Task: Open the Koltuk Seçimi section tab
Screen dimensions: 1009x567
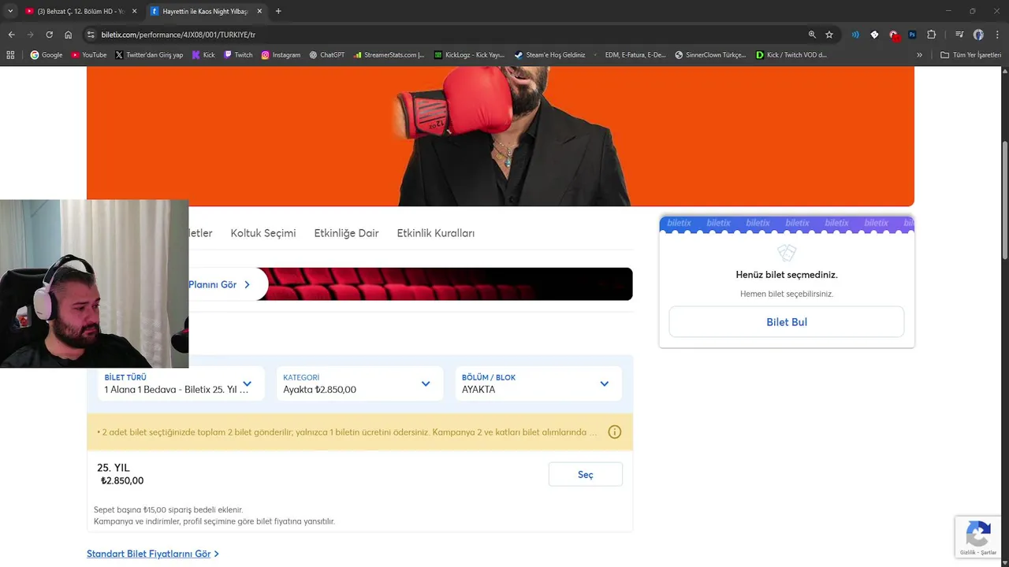Action: click(263, 233)
